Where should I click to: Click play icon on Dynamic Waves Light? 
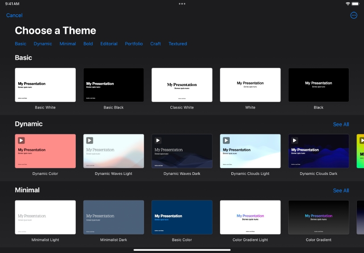(x=90, y=141)
